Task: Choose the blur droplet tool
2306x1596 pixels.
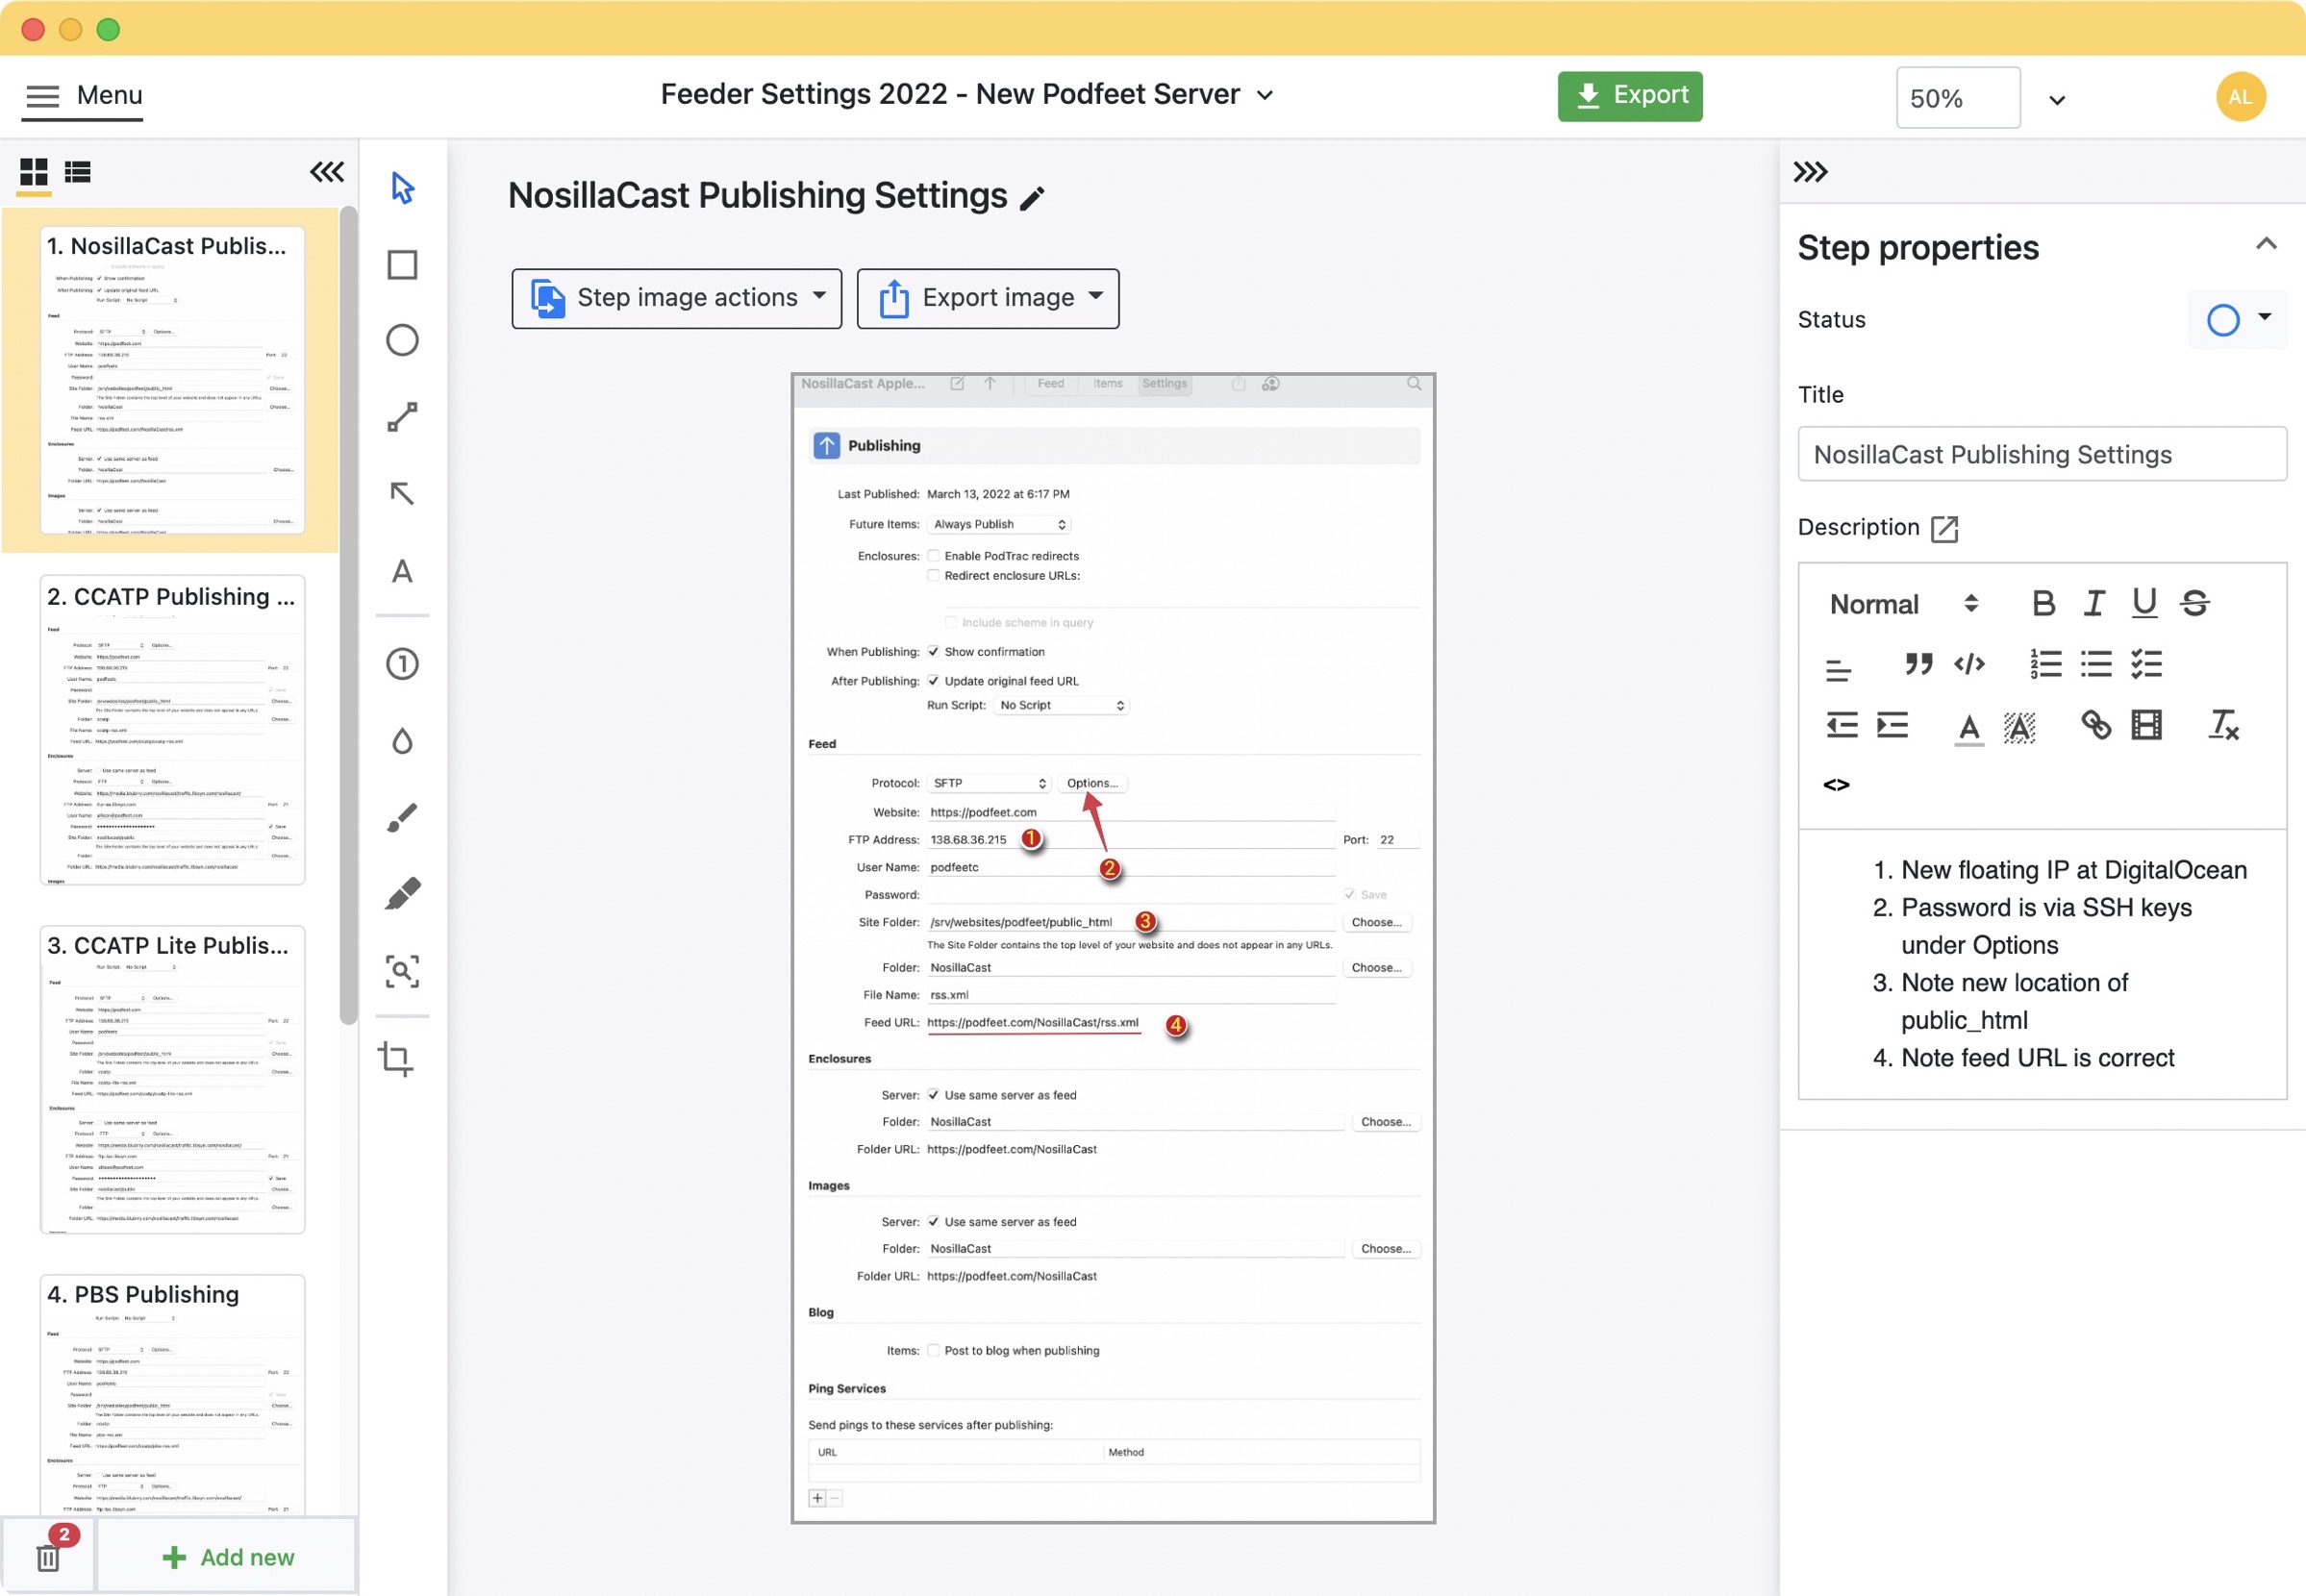Action: 402,741
